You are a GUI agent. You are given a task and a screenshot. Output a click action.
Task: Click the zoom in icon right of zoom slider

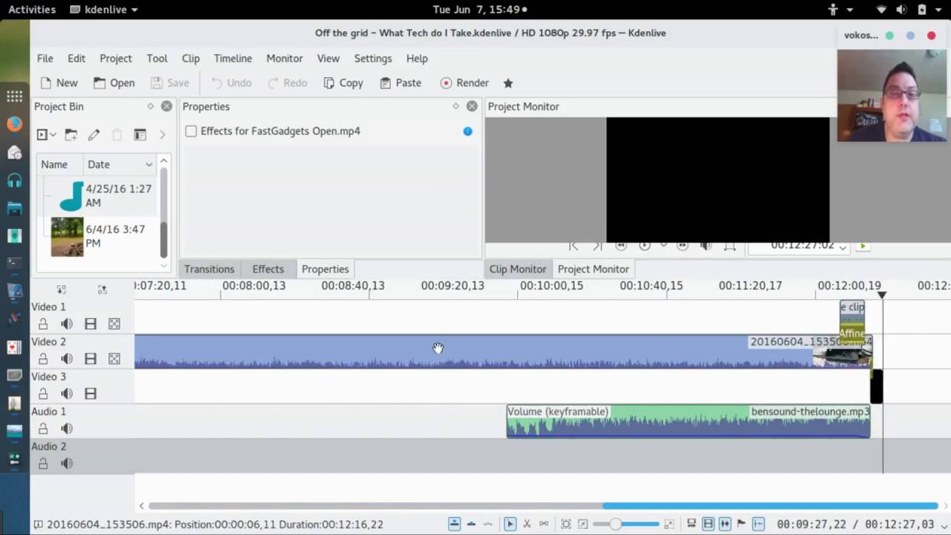coord(669,524)
